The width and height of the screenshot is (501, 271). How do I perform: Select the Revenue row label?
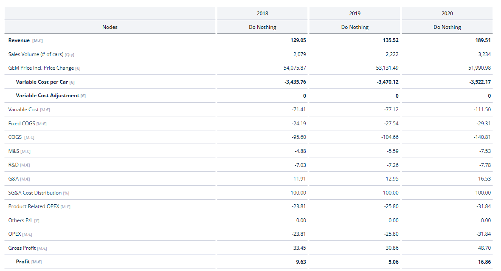(19, 40)
